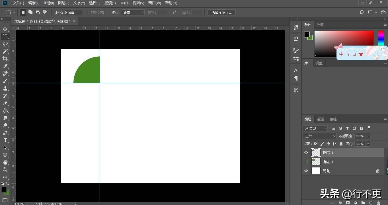Select the Eraser tool
Viewport: 388px width, 205px height.
coord(5,103)
